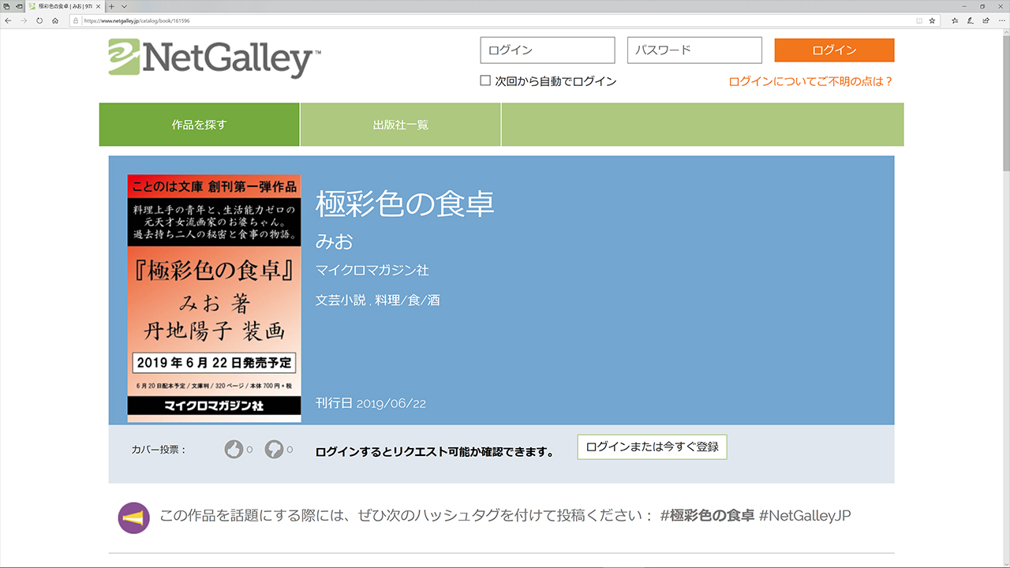Open the browser Settings and more menu
The width and height of the screenshot is (1010, 568).
tap(1002, 21)
